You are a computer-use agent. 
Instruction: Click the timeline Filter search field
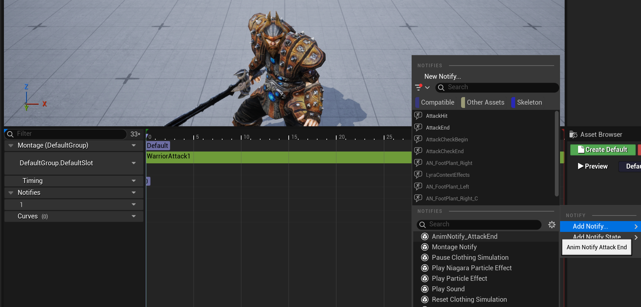tap(66, 134)
